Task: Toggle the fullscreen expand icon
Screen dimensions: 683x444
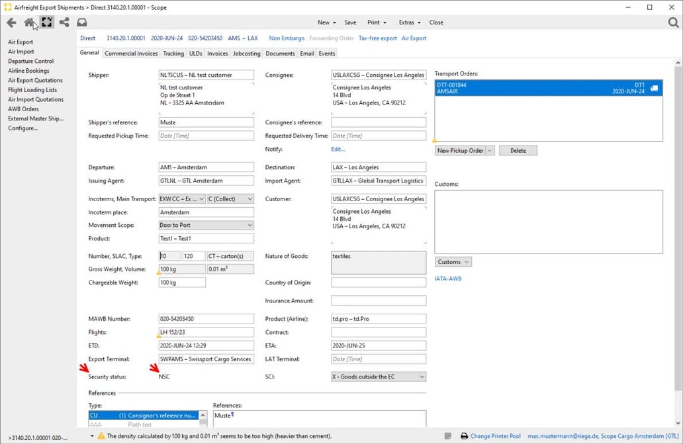Action: (x=46, y=22)
